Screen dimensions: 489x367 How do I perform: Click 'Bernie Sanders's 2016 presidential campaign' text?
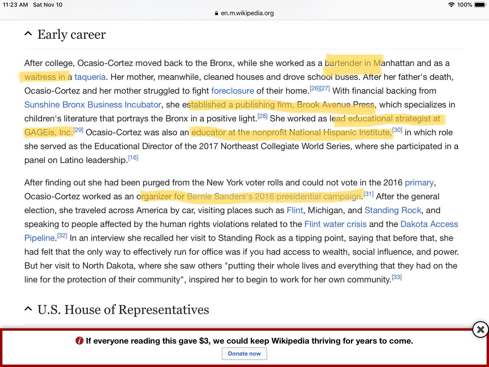click(x=274, y=197)
